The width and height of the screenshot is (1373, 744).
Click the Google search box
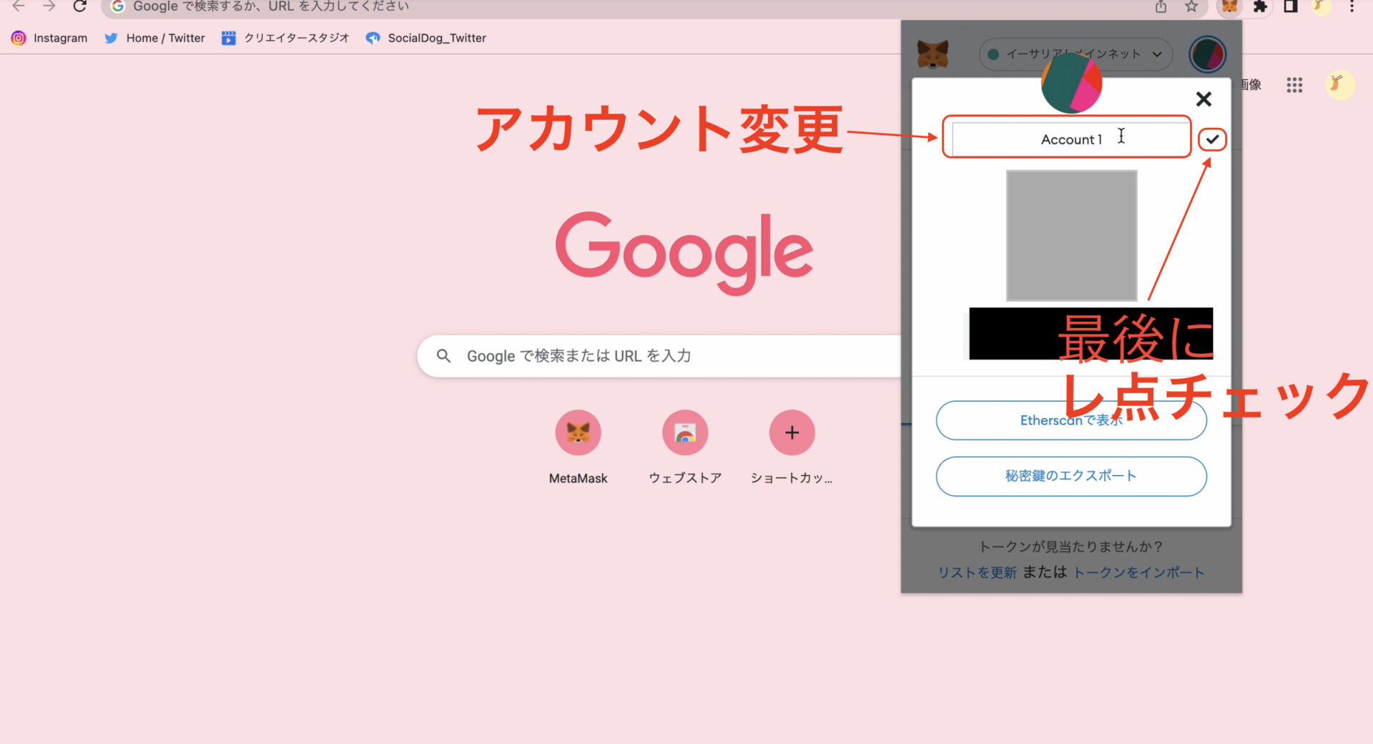[x=658, y=356]
